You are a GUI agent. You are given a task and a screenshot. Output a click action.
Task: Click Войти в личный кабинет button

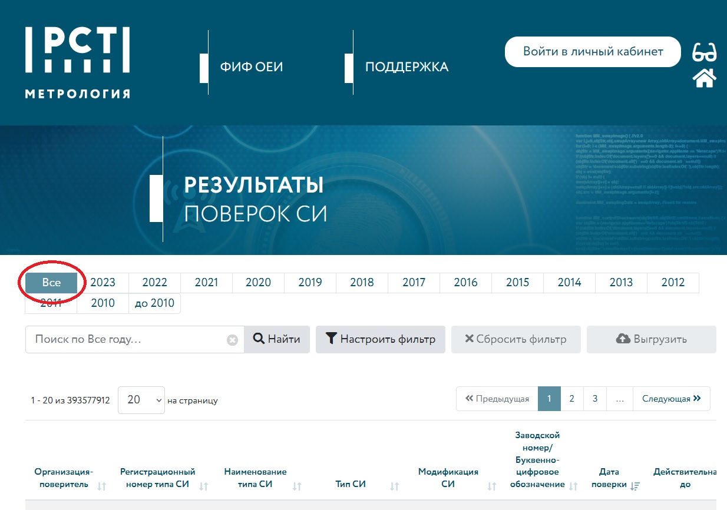coord(593,52)
